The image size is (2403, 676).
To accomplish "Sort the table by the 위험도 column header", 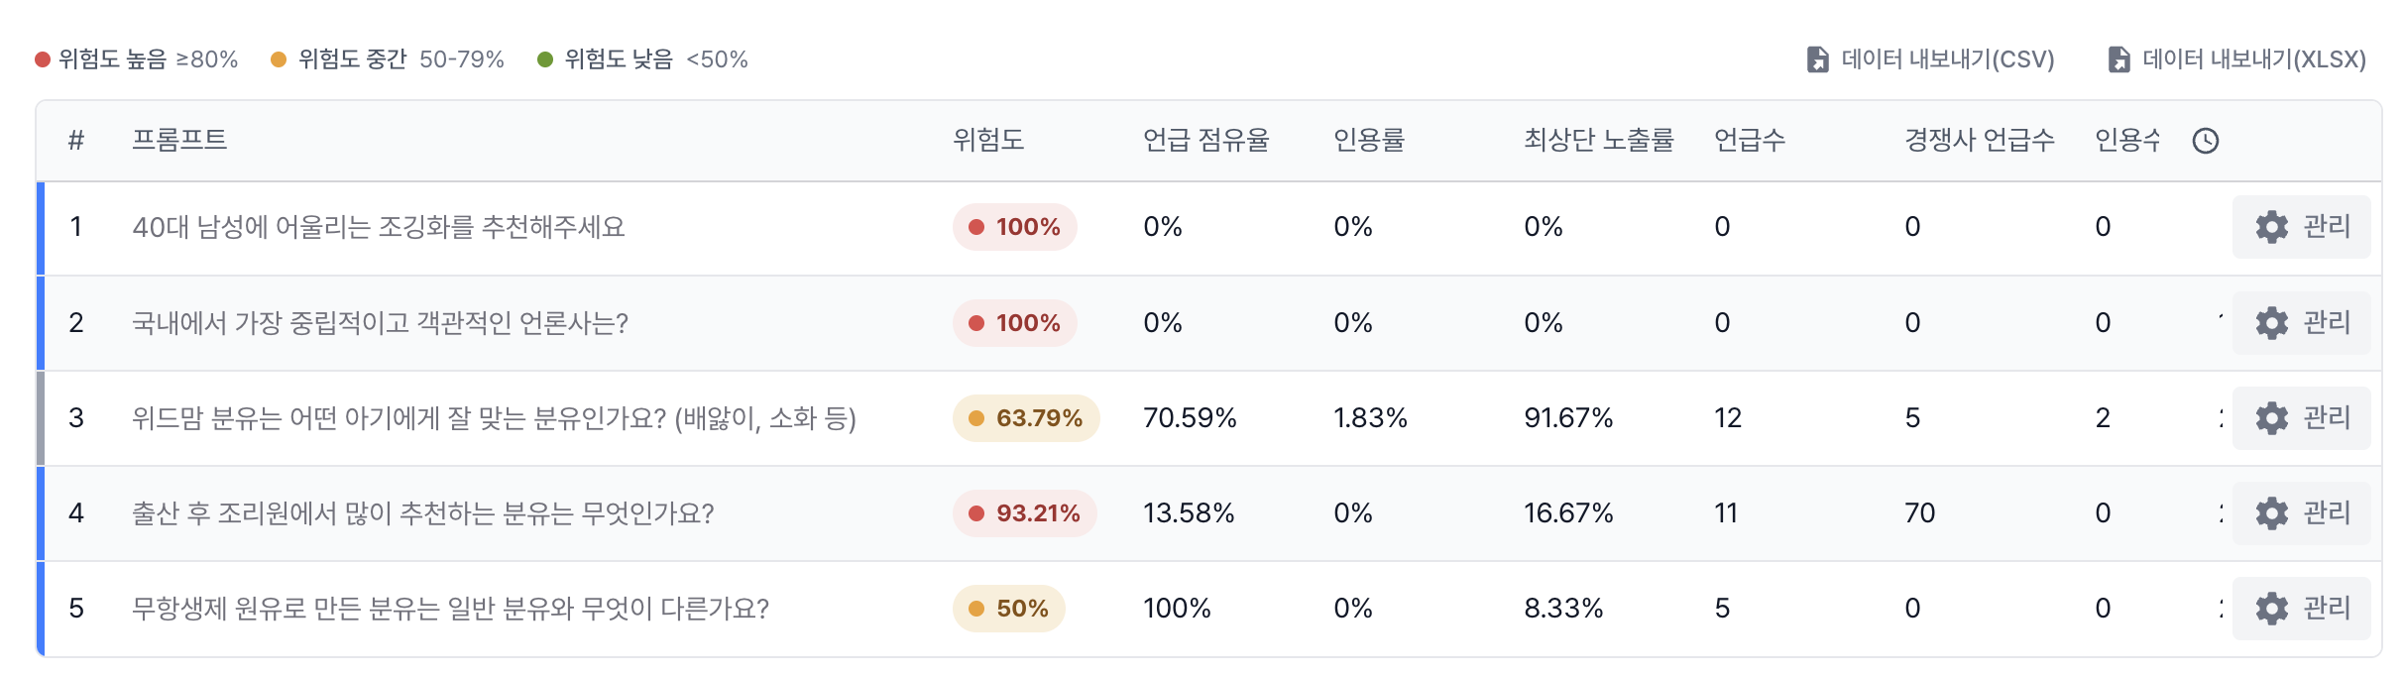I will pos(988,141).
